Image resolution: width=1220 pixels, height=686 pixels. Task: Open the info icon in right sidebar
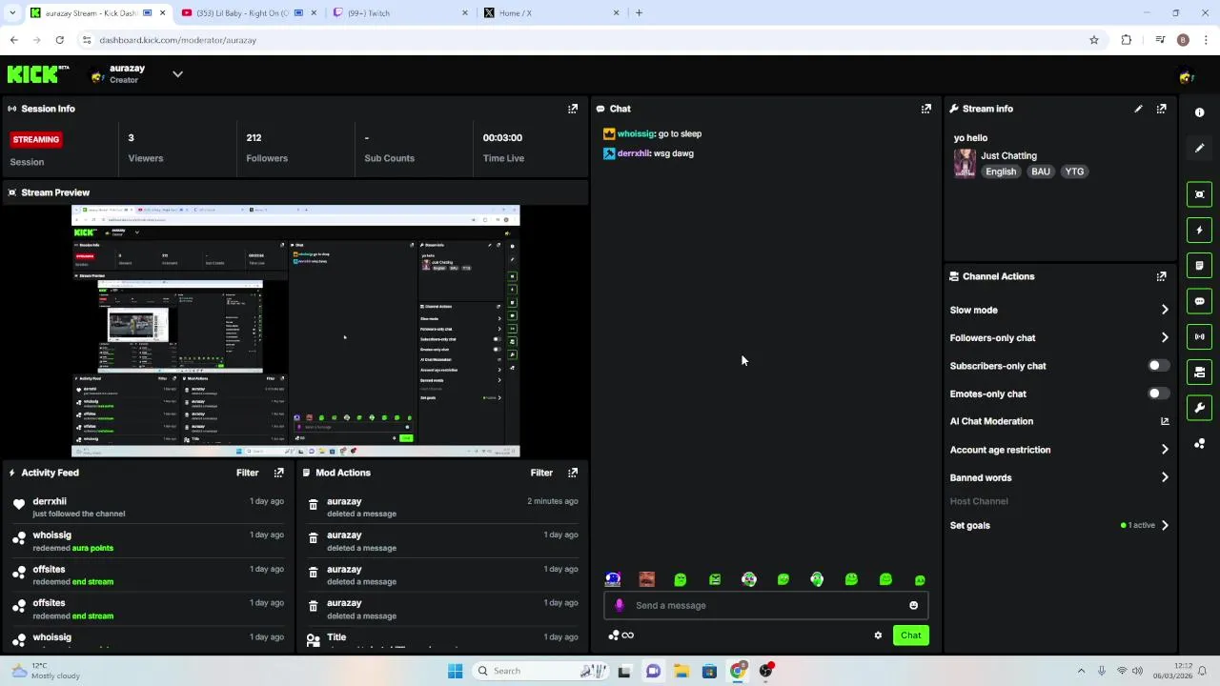[1199, 112]
